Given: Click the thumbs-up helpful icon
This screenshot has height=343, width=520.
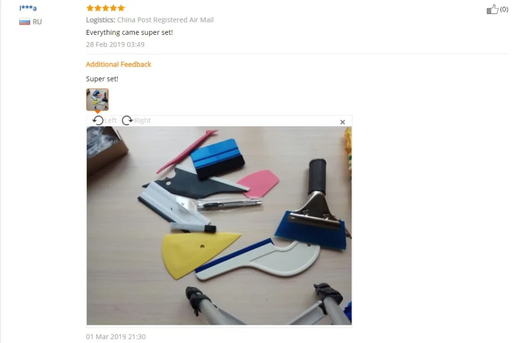Looking at the screenshot, I should [x=492, y=9].
